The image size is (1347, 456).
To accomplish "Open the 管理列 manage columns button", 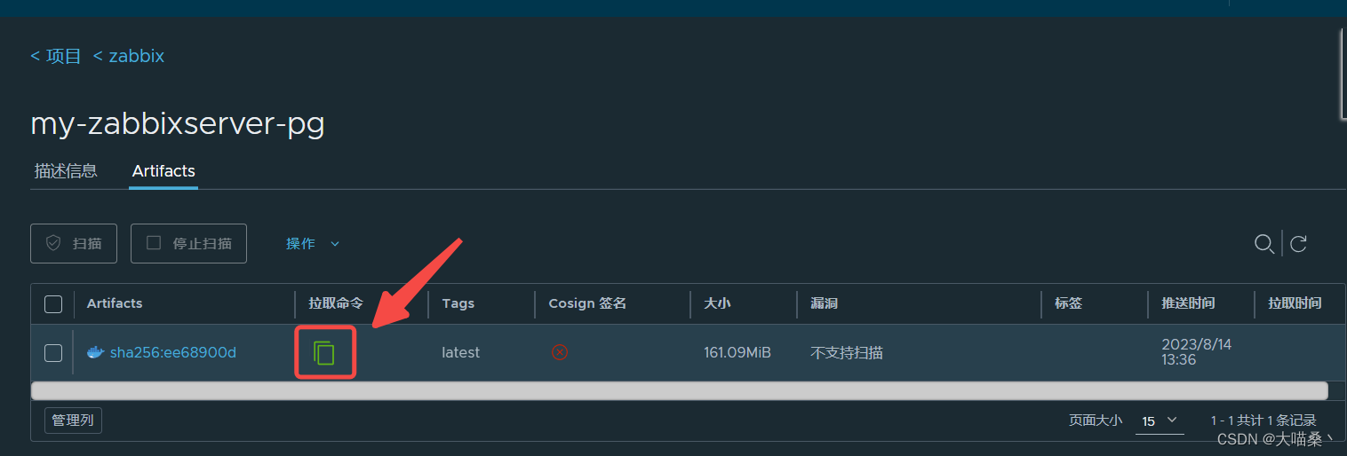I will click(x=73, y=421).
